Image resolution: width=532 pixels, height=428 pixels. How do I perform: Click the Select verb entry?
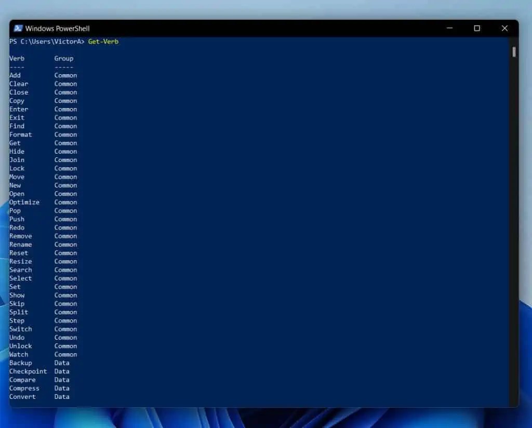click(20, 279)
